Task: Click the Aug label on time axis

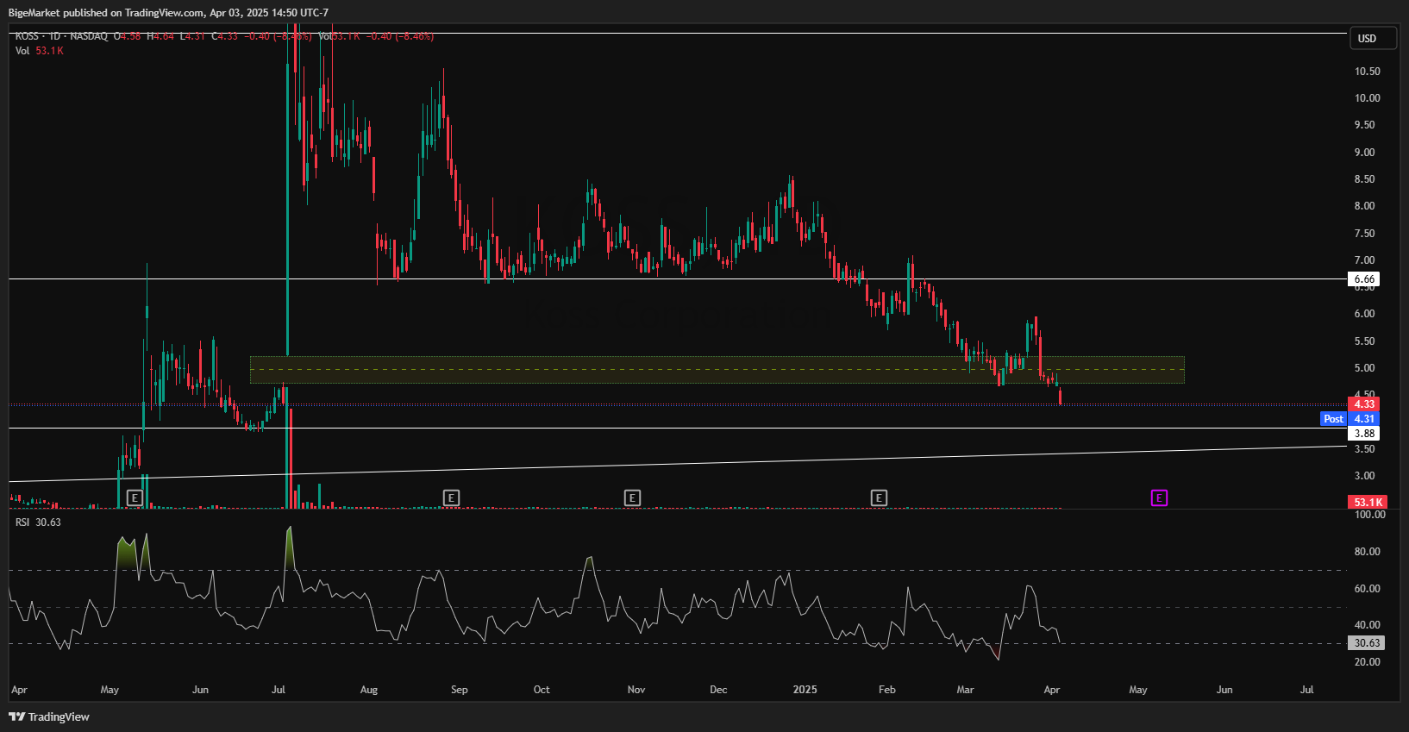Action: (369, 690)
